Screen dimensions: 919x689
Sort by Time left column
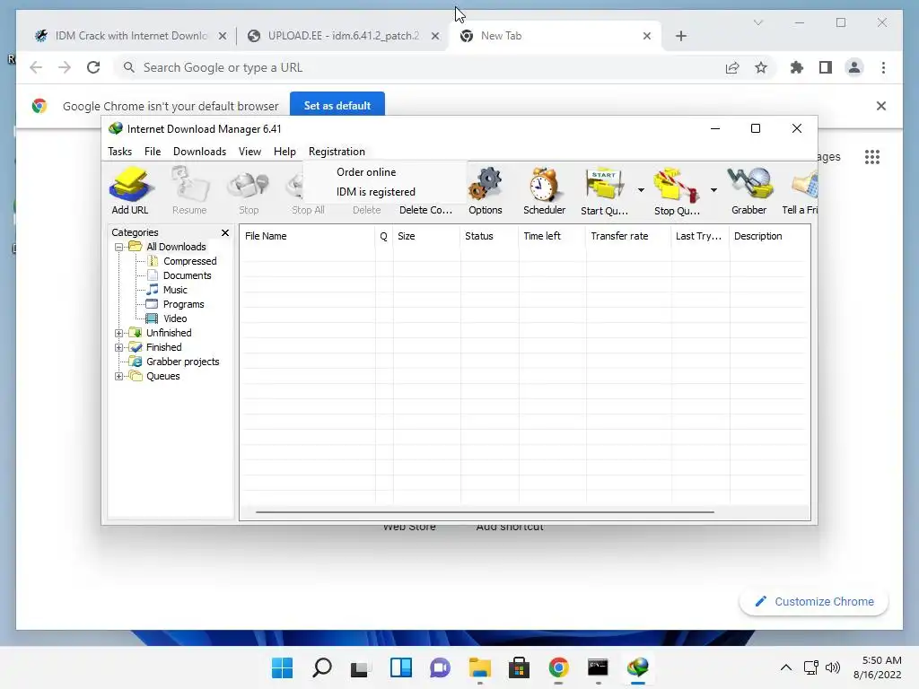(552, 236)
